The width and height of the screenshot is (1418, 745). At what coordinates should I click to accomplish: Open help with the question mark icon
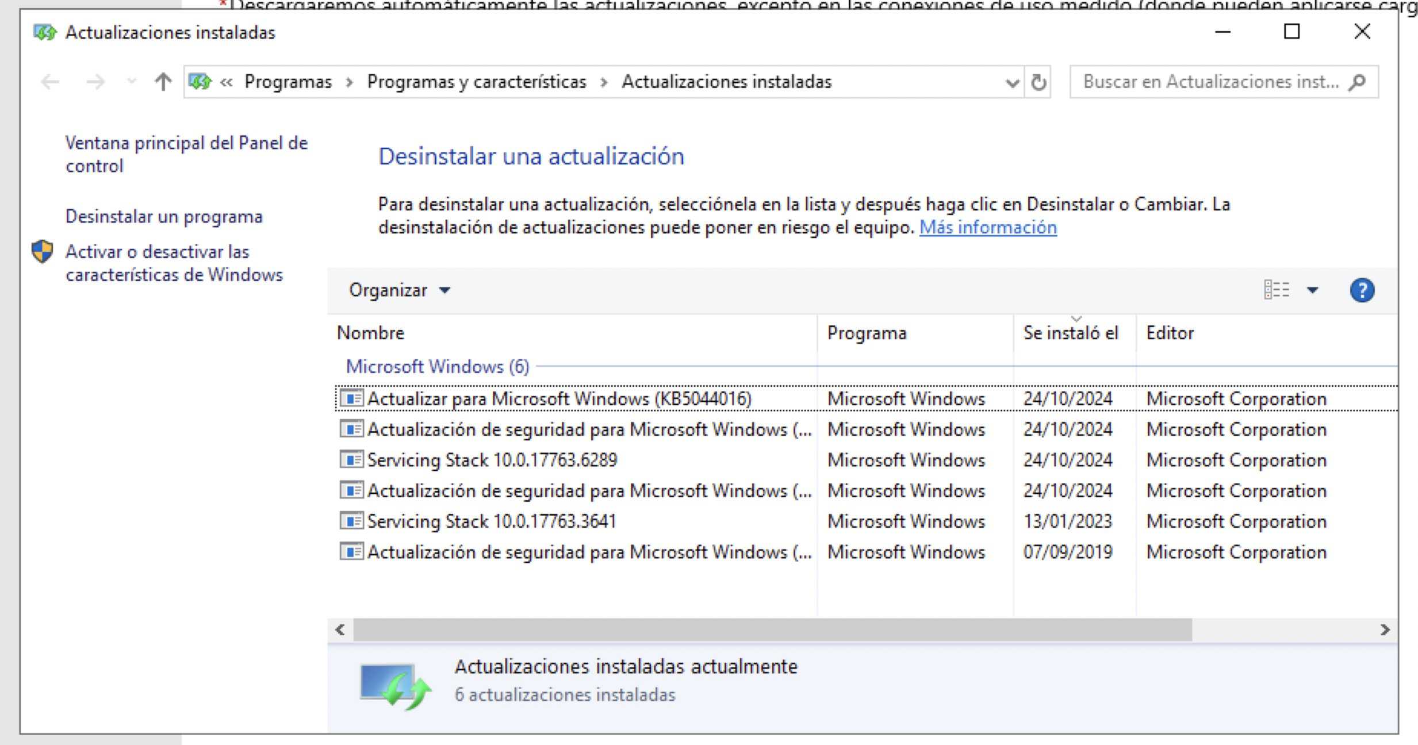point(1362,290)
